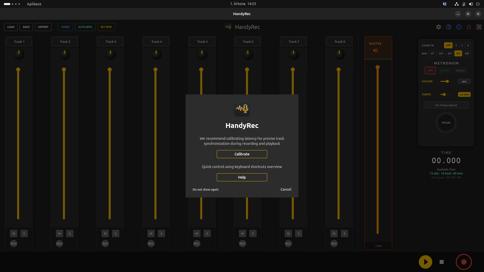Open the settings gear icon

click(x=438, y=27)
